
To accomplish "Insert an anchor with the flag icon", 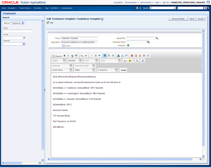I will click(127, 56).
